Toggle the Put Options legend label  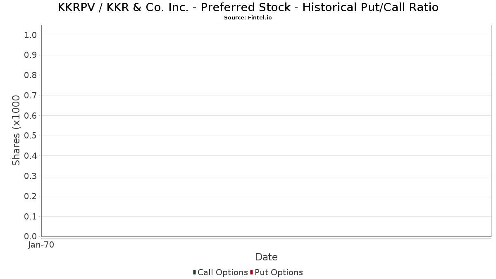coord(279,272)
